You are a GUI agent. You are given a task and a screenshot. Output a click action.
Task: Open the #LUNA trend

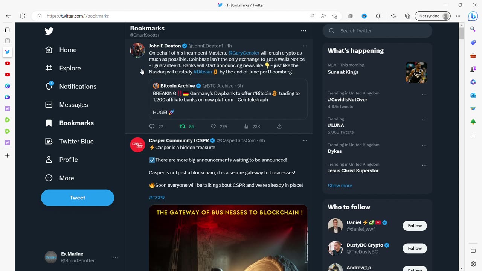pos(336,125)
